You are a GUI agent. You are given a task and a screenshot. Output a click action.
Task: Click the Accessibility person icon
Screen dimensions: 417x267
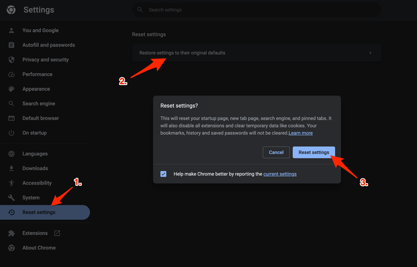pyautogui.click(x=11, y=183)
